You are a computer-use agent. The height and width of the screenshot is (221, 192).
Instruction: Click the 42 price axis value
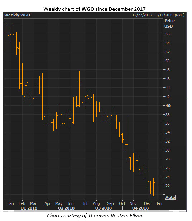pyautogui.click(x=168, y=97)
